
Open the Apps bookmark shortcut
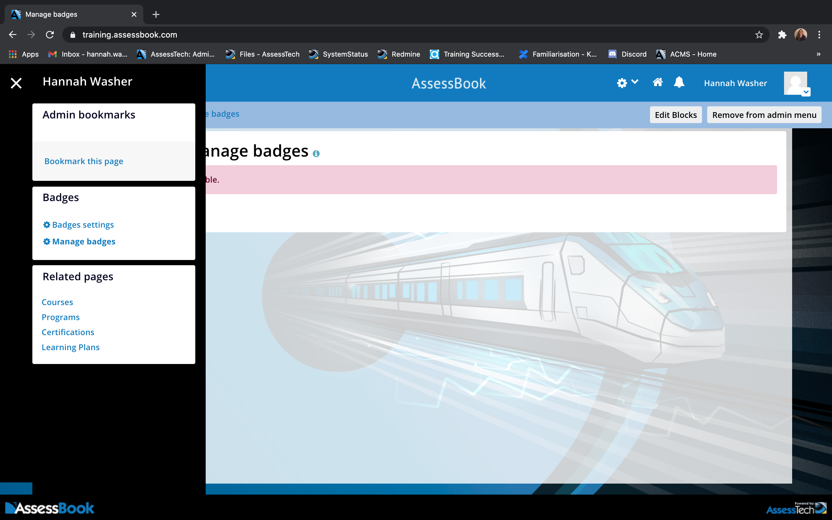pos(23,54)
